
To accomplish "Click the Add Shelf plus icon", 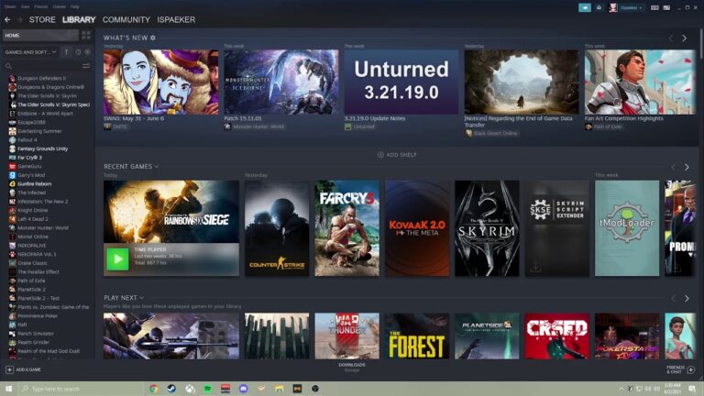I will click(380, 154).
